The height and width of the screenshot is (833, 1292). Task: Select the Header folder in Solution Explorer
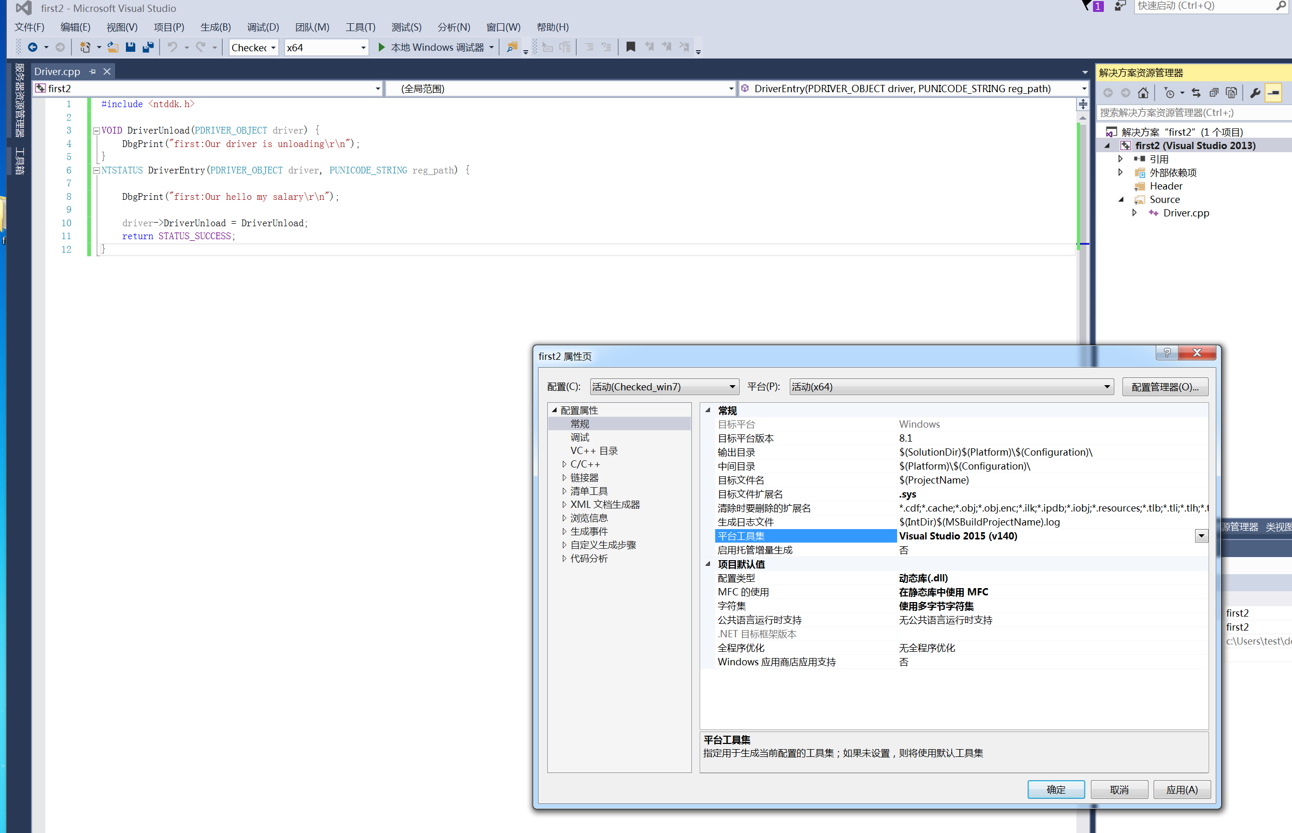1166,186
